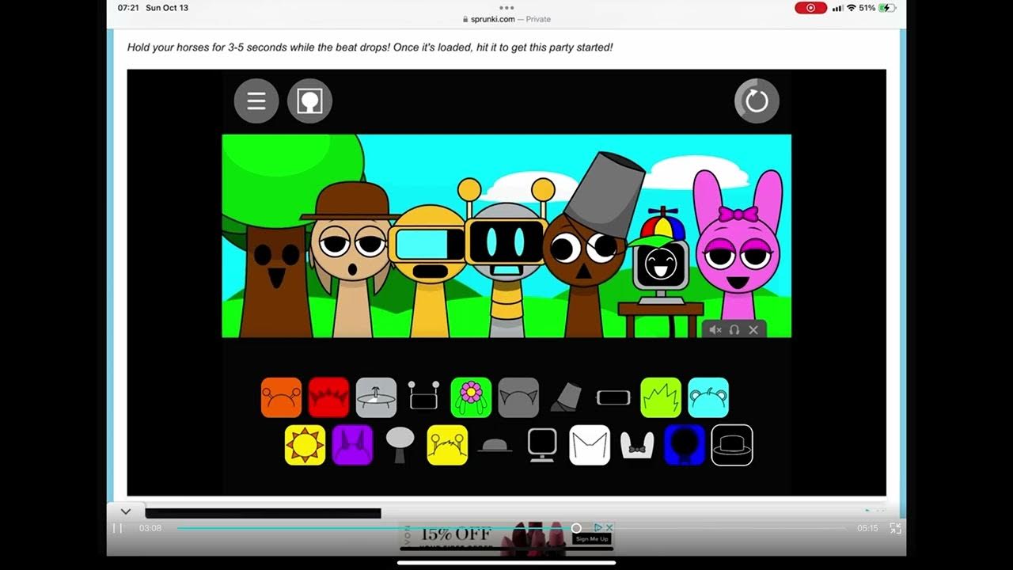Select the sky blue character icon
Viewport: 1013px width, 570px height.
point(708,397)
